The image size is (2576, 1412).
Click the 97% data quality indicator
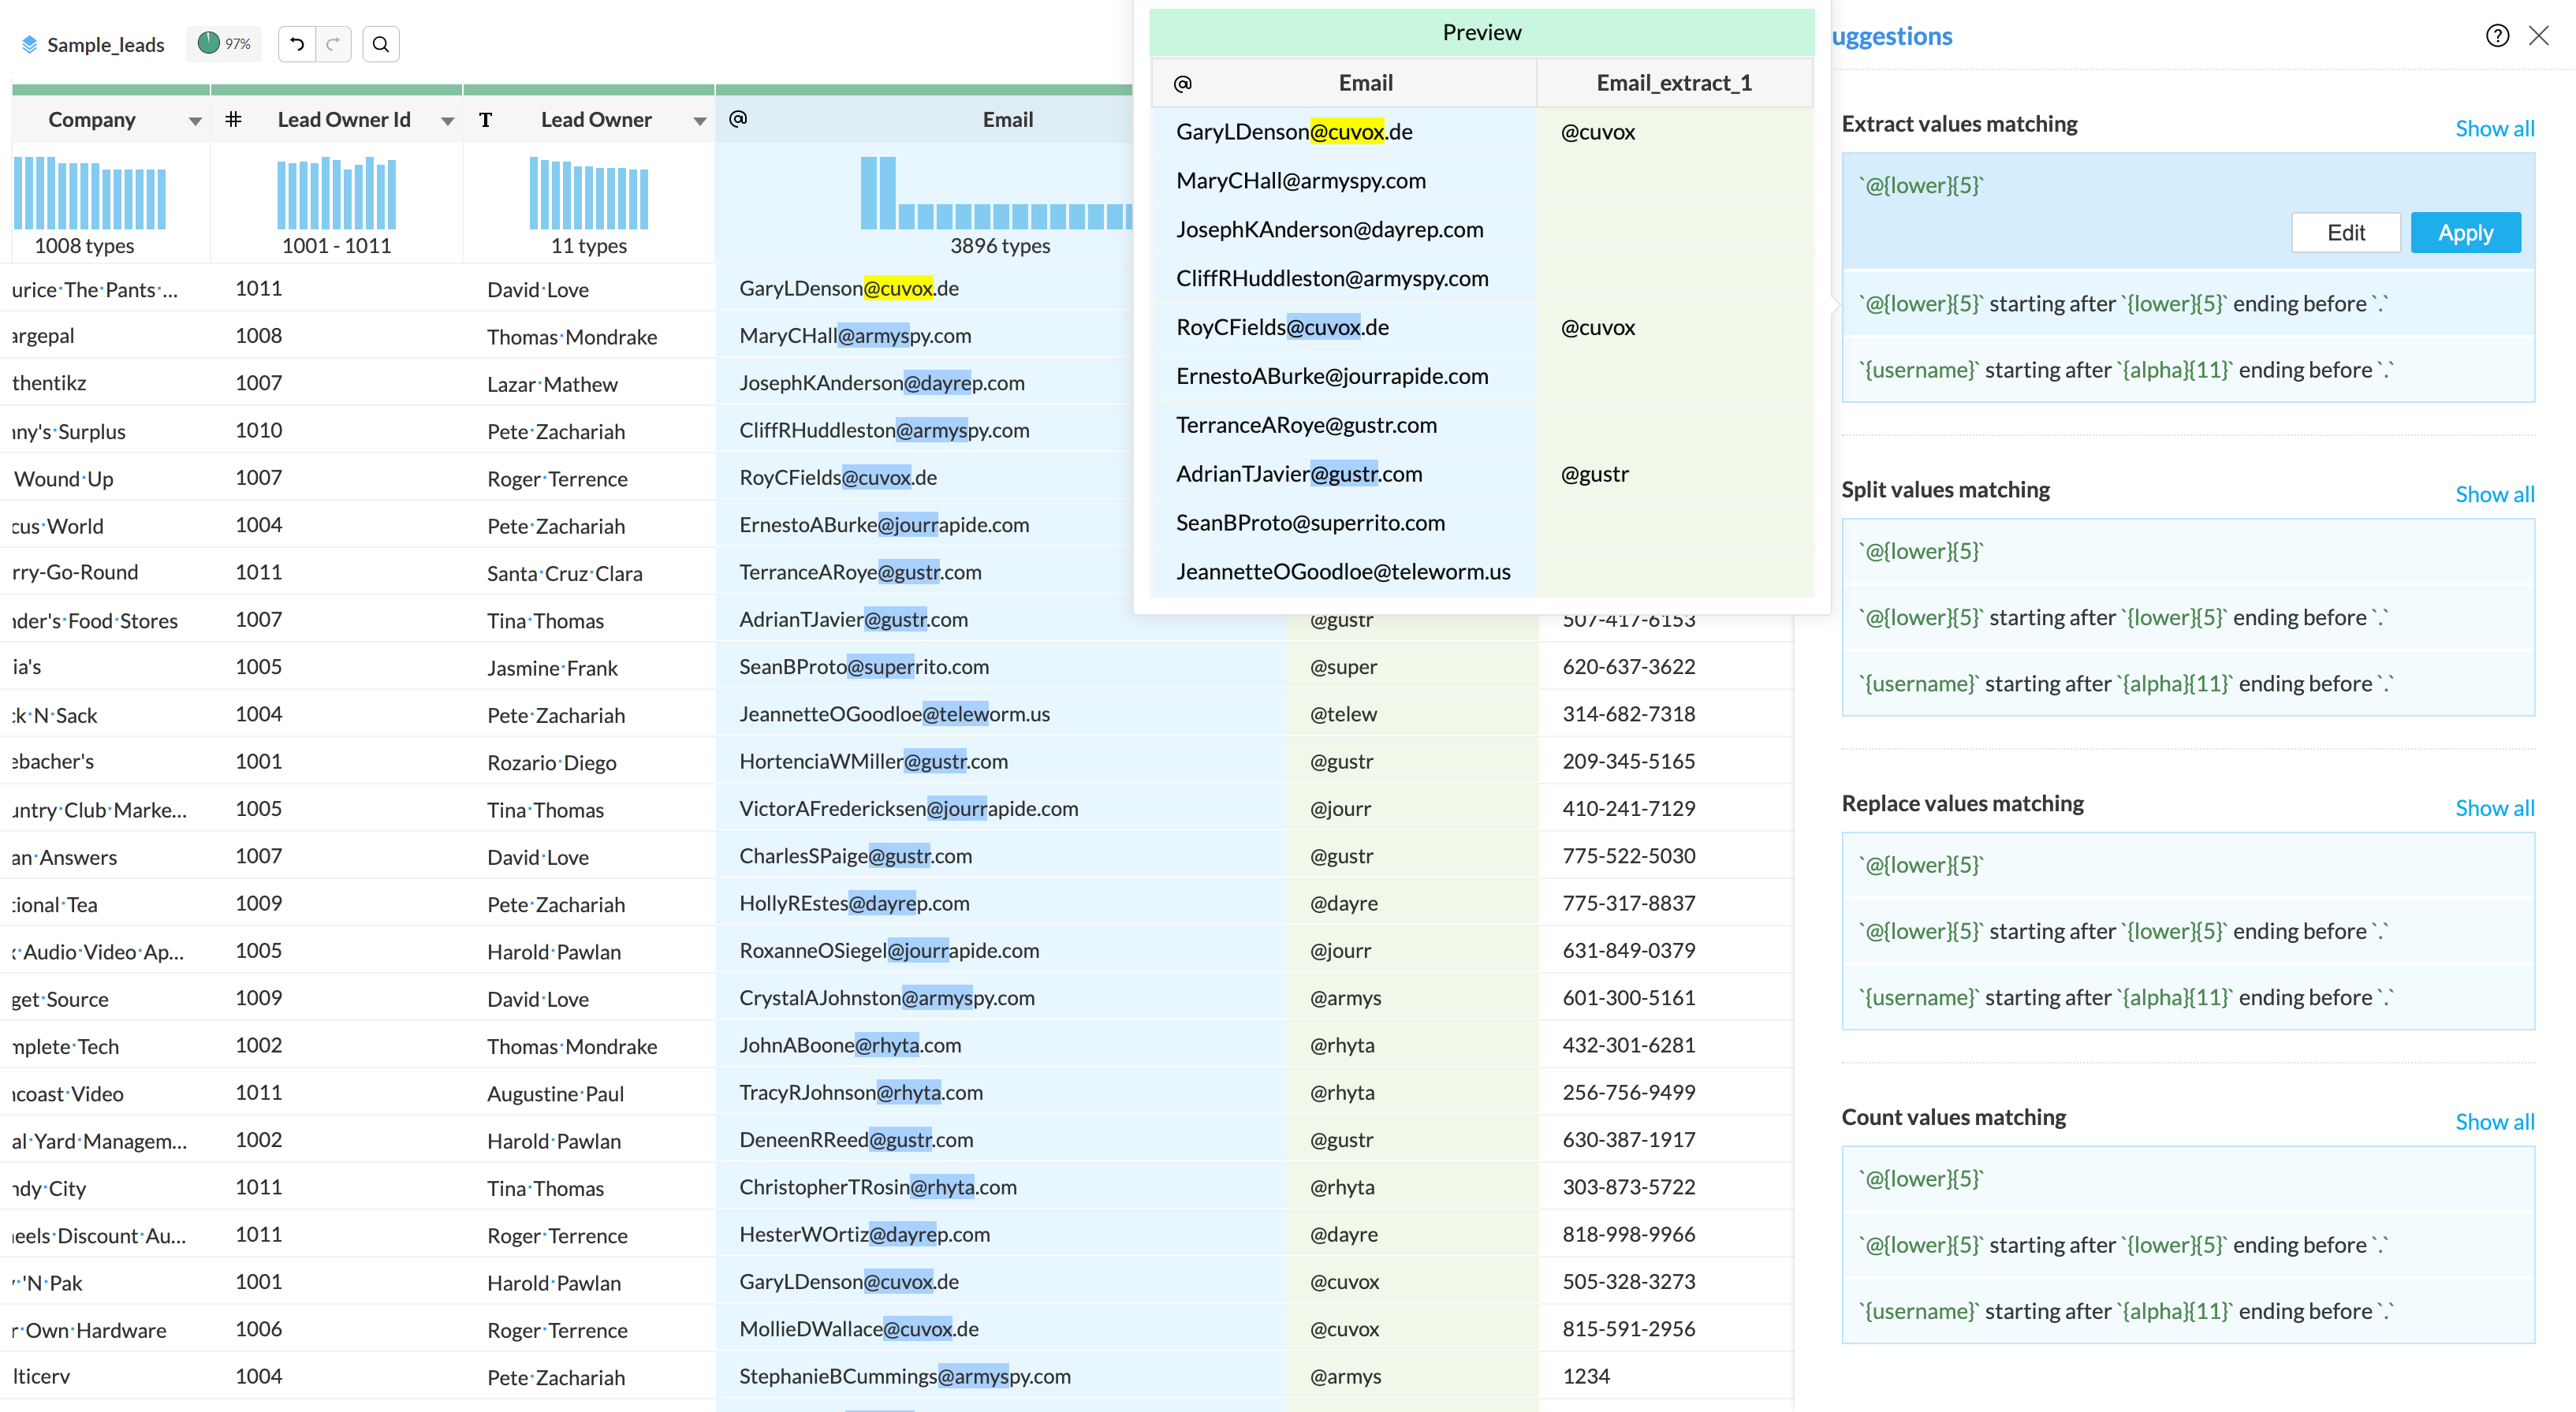[x=224, y=44]
